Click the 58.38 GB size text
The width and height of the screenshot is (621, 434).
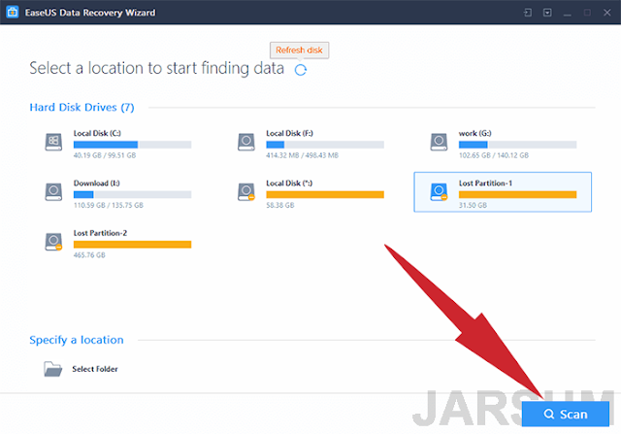pyautogui.click(x=280, y=205)
